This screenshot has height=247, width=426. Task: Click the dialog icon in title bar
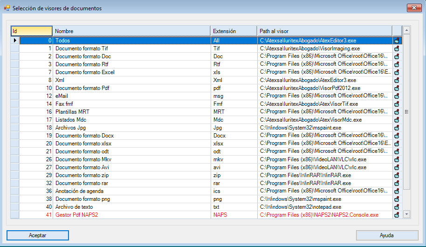pos(7,8)
